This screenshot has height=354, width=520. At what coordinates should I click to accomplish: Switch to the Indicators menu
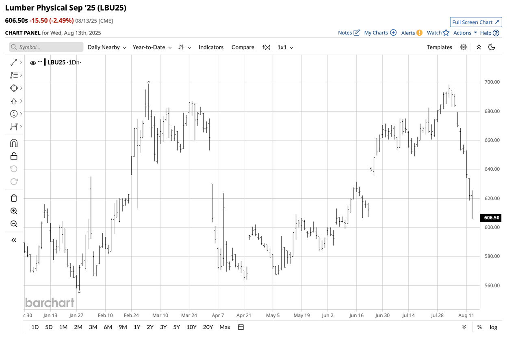(211, 47)
